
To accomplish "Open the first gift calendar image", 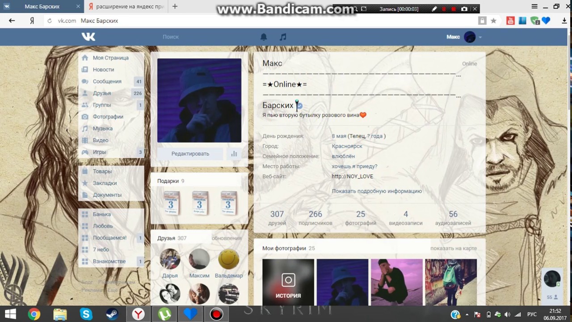I will (171, 203).
